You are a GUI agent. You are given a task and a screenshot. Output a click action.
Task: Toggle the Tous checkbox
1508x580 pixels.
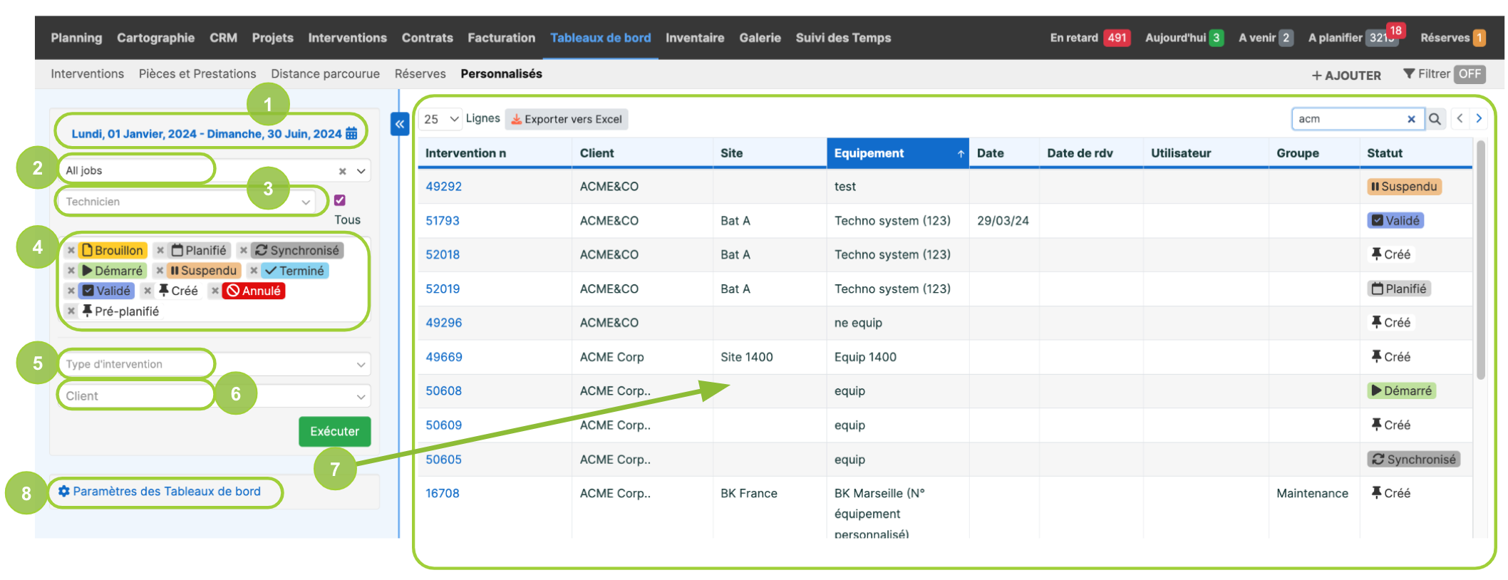(x=340, y=200)
